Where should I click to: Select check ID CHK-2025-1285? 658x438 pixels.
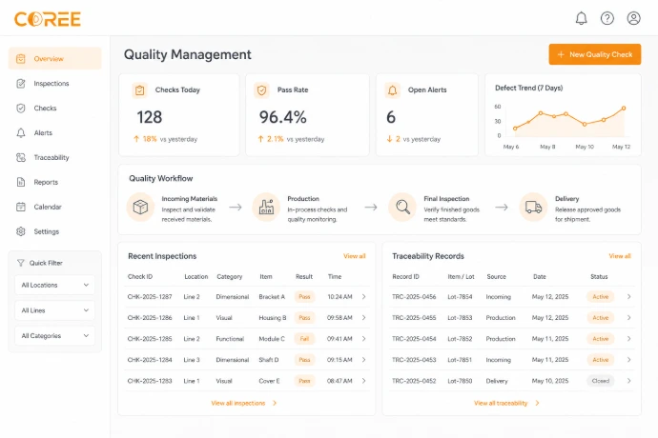click(150, 339)
